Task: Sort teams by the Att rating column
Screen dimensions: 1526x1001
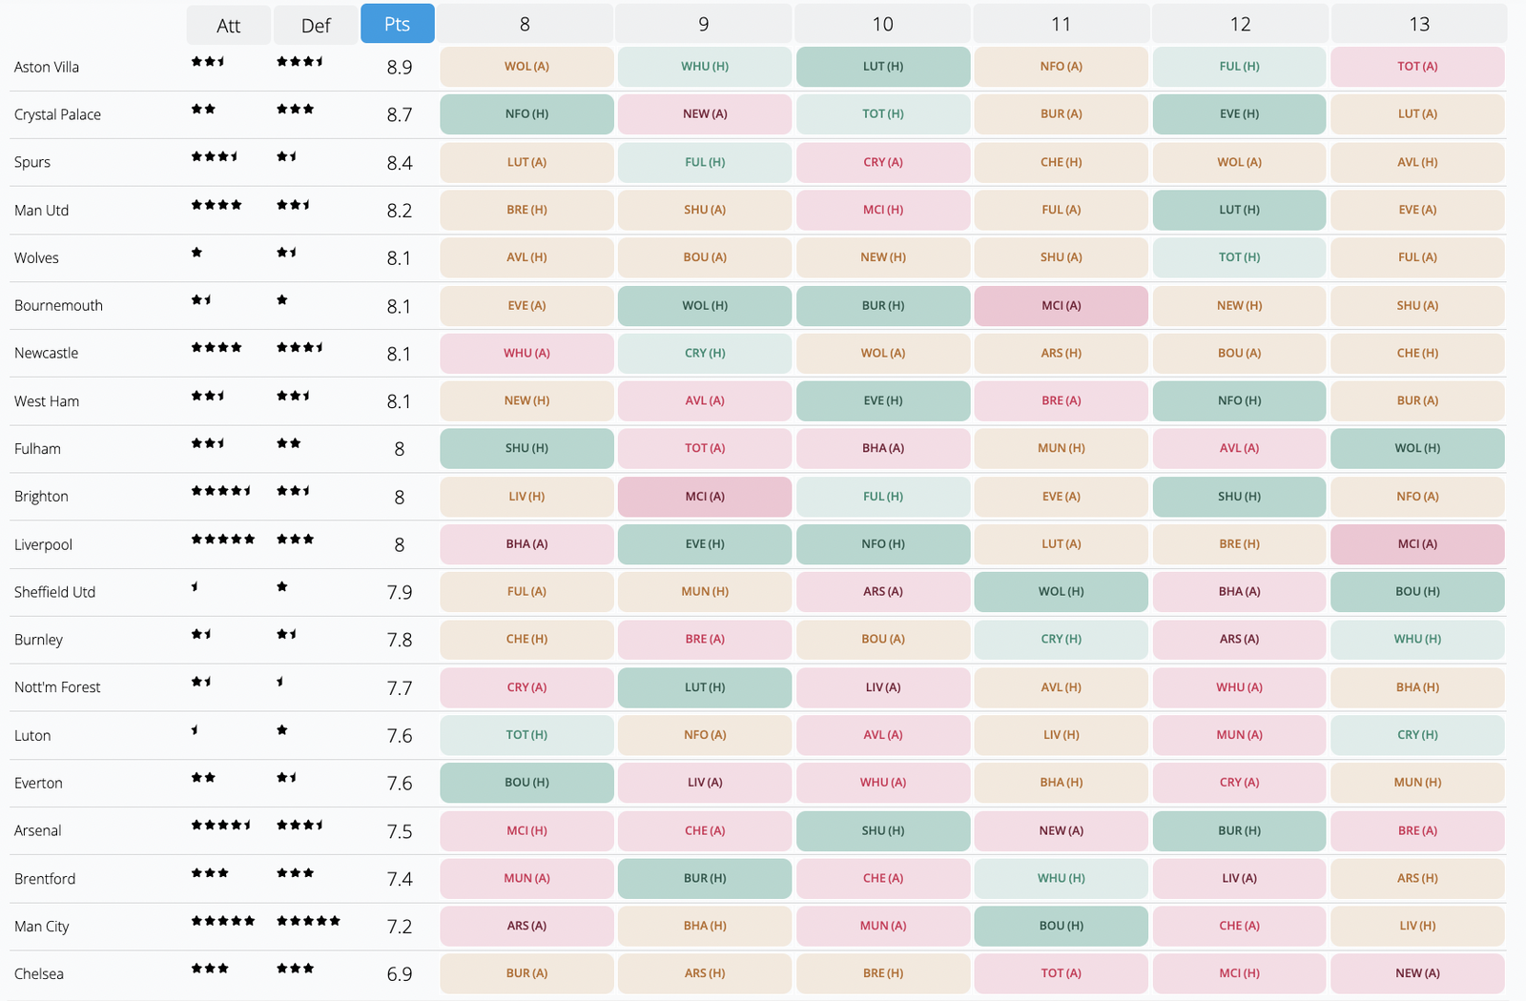Action: point(228,24)
